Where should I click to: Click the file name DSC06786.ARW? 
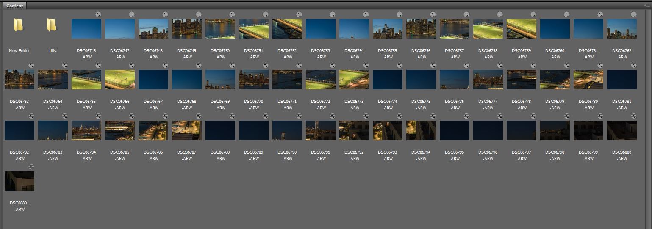[x=153, y=155]
